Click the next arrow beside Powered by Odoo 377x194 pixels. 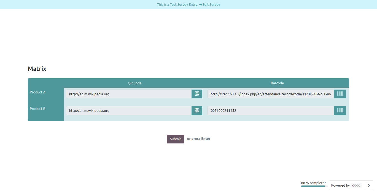tap(369, 185)
